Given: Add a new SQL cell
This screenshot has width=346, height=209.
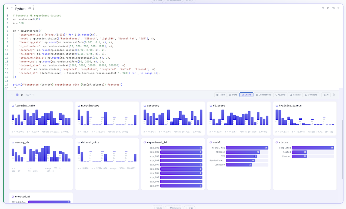Looking at the screenshot, I should pyautogui.click(x=189, y=207).
